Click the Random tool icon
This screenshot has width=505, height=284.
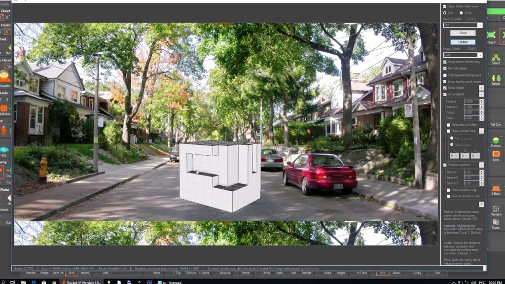(x=495, y=210)
